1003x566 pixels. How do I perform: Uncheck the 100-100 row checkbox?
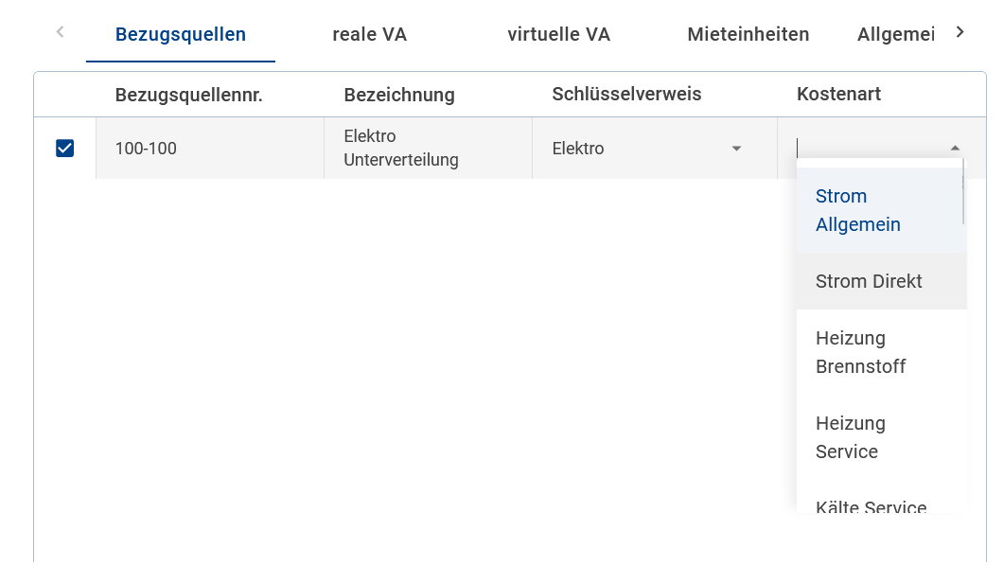pyautogui.click(x=65, y=148)
